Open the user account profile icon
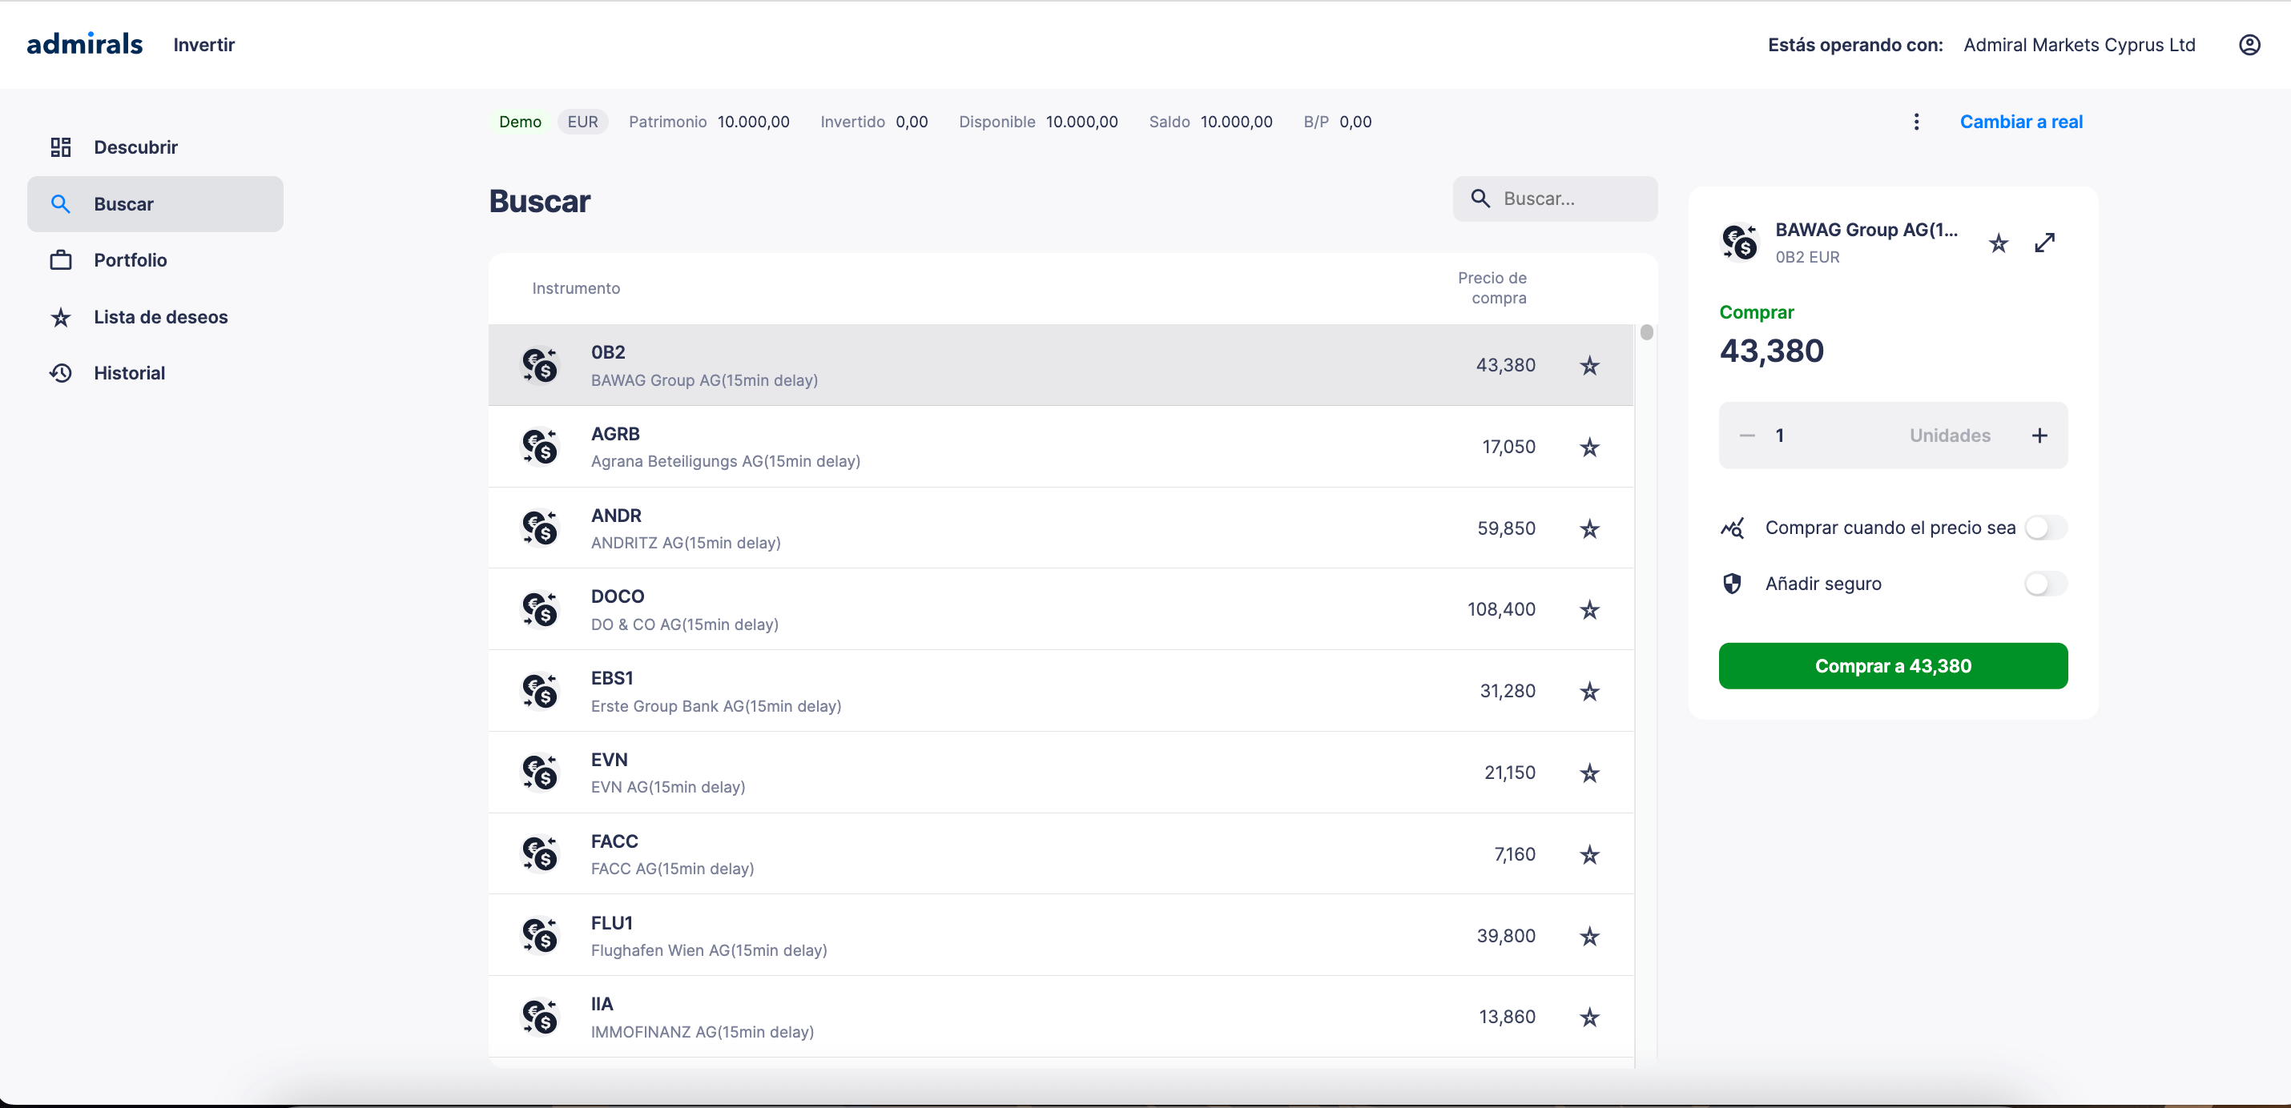This screenshot has height=1108, width=2291. click(x=2249, y=44)
